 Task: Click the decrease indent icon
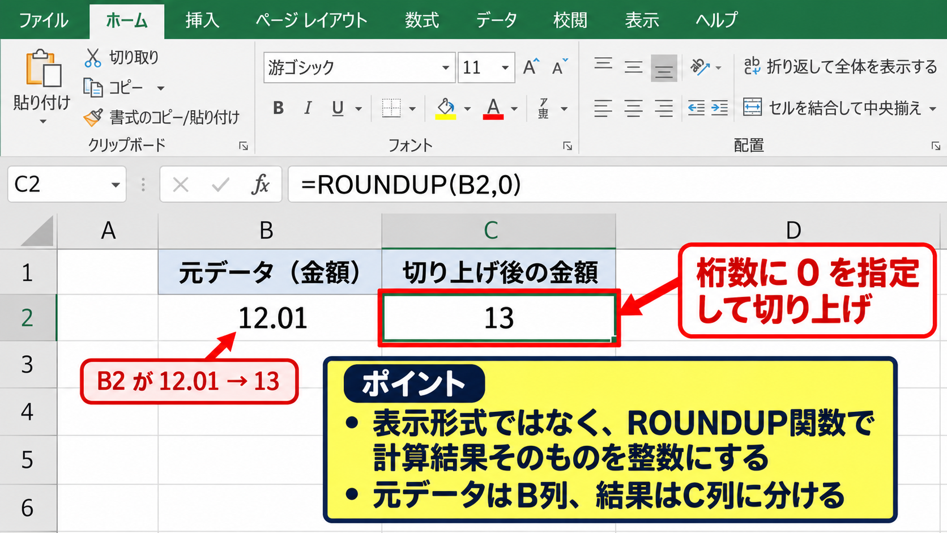tap(696, 108)
